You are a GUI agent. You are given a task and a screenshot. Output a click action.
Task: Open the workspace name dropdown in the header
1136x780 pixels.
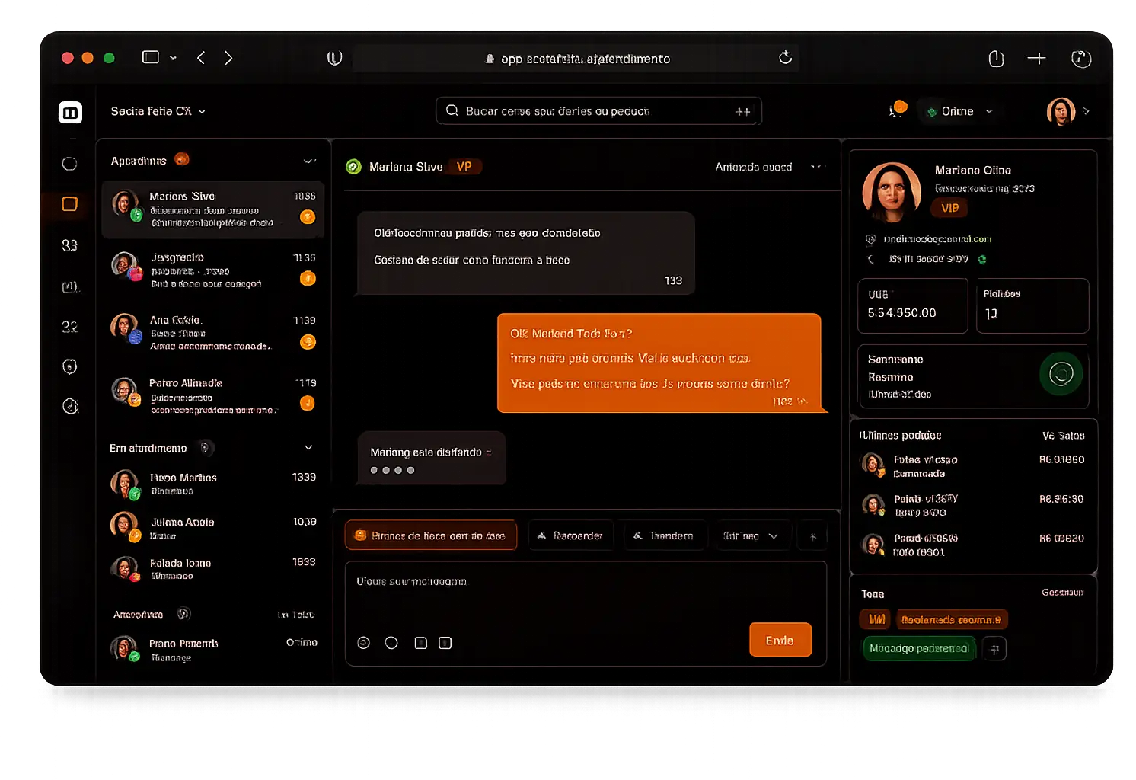158,111
